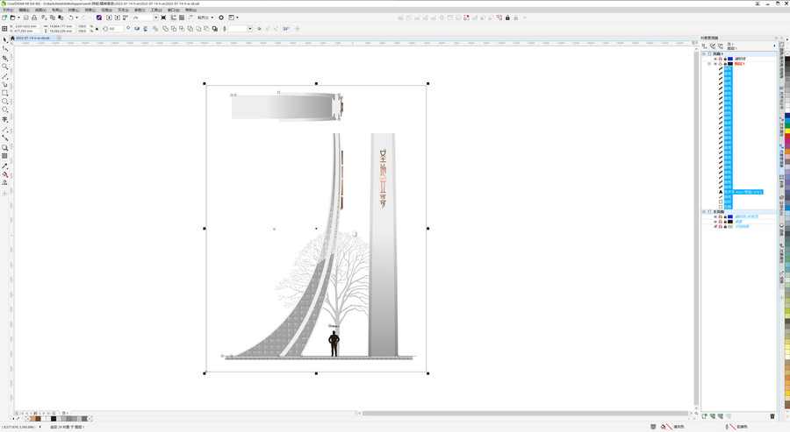The height and width of the screenshot is (432, 790).
Task: Open the Undo history dropdown arrow
Action: click(x=76, y=18)
